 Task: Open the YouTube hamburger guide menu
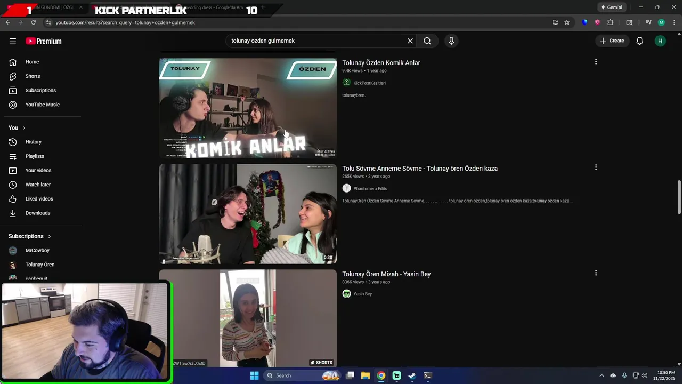point(13,41)
